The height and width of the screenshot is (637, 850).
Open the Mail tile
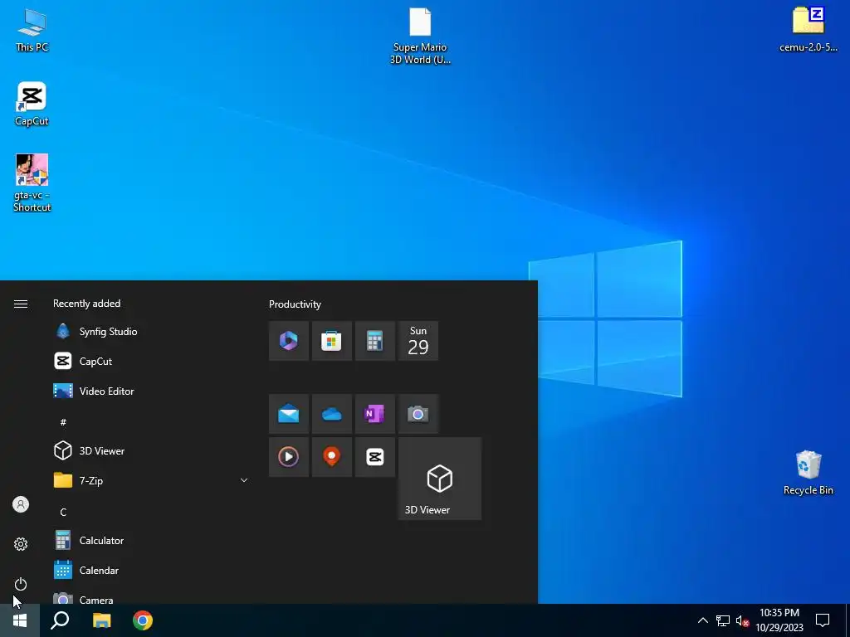289,415
